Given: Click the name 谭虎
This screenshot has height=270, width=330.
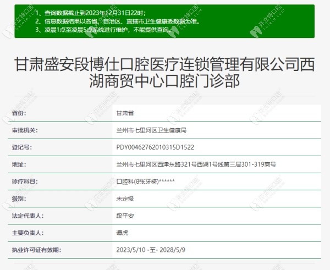Looking at the screenshot, I should click(x=122, y=233).
